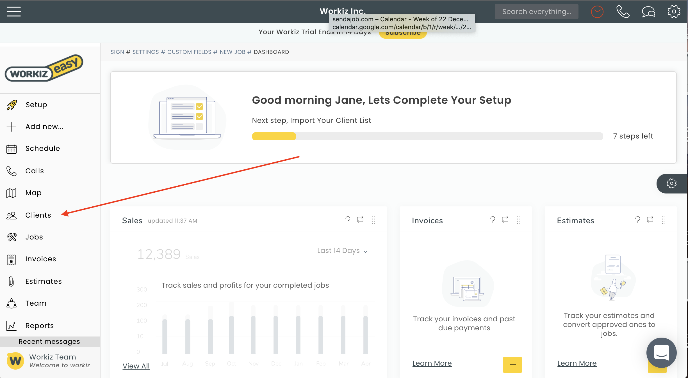Open the settings gear in the top bar
This screenshot has width=688, height=378.
point(674,12)
